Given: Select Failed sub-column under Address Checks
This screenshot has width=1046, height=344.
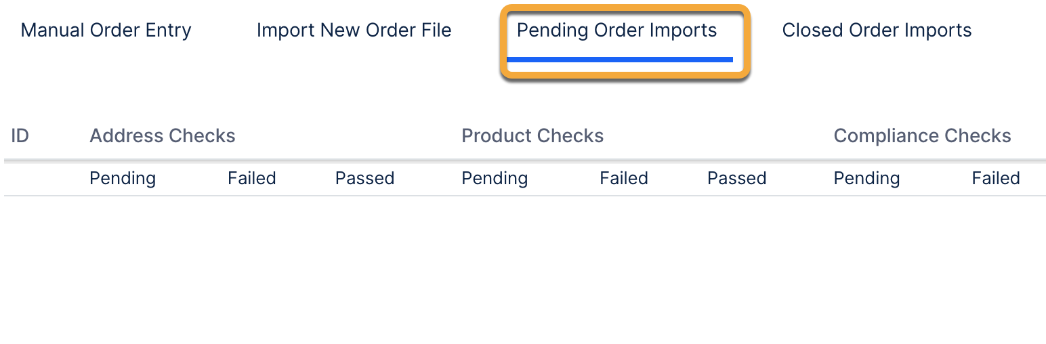Looking at the screenshot, I should point(252,179).
